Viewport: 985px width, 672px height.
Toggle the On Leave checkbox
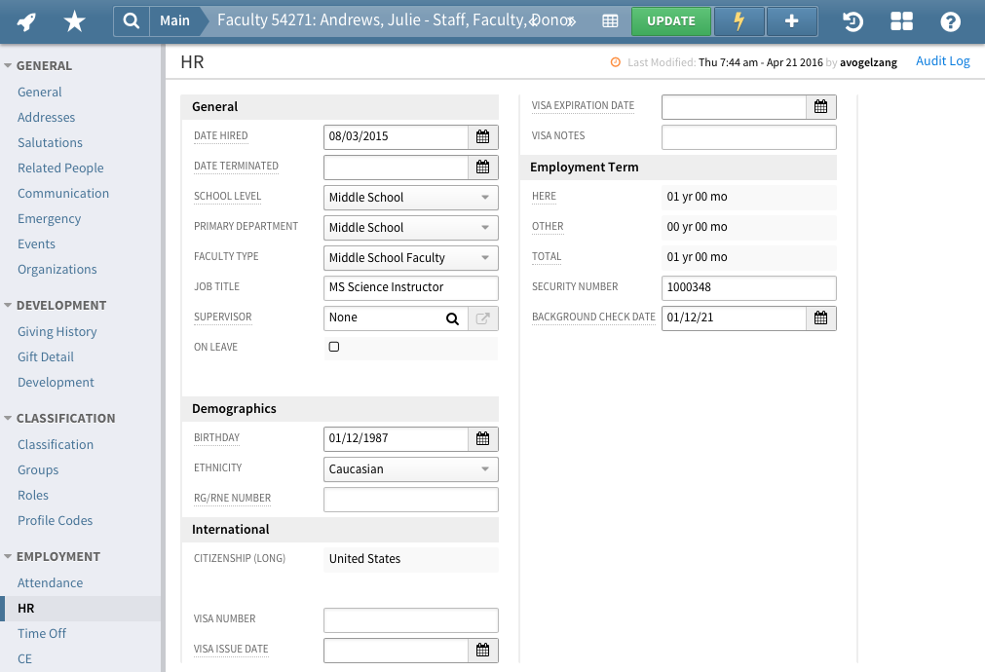click(334, 347)
